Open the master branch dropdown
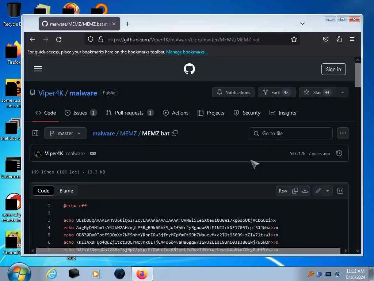The height and width of the screenshot is (281, 374). [x=65, y=133]
